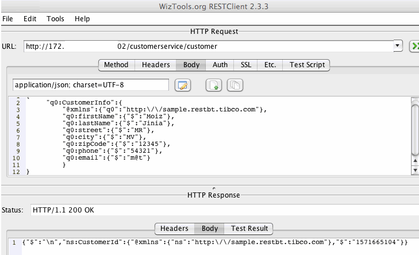Show the Test Result tab
419x255 pixels.
[x=249, y=229]
